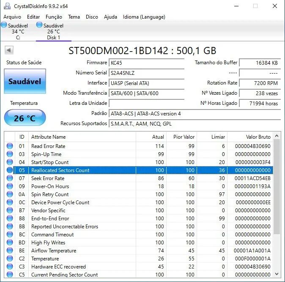Click the status orb for Command Timeout

click(x=10, y=234)
